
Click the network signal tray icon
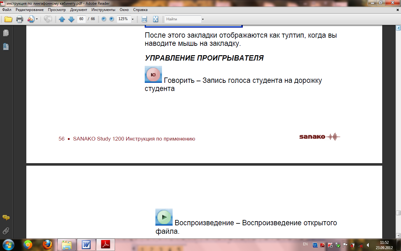(x=360, y=245)
